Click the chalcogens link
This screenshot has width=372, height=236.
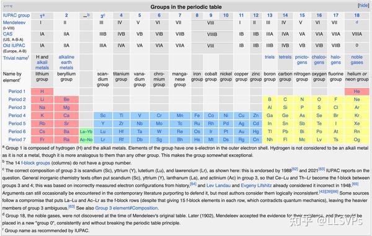[x=319, y=59]
